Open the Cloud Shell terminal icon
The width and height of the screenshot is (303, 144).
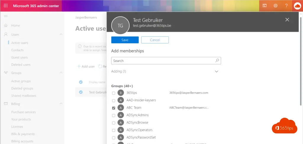[x=265, y=6]
